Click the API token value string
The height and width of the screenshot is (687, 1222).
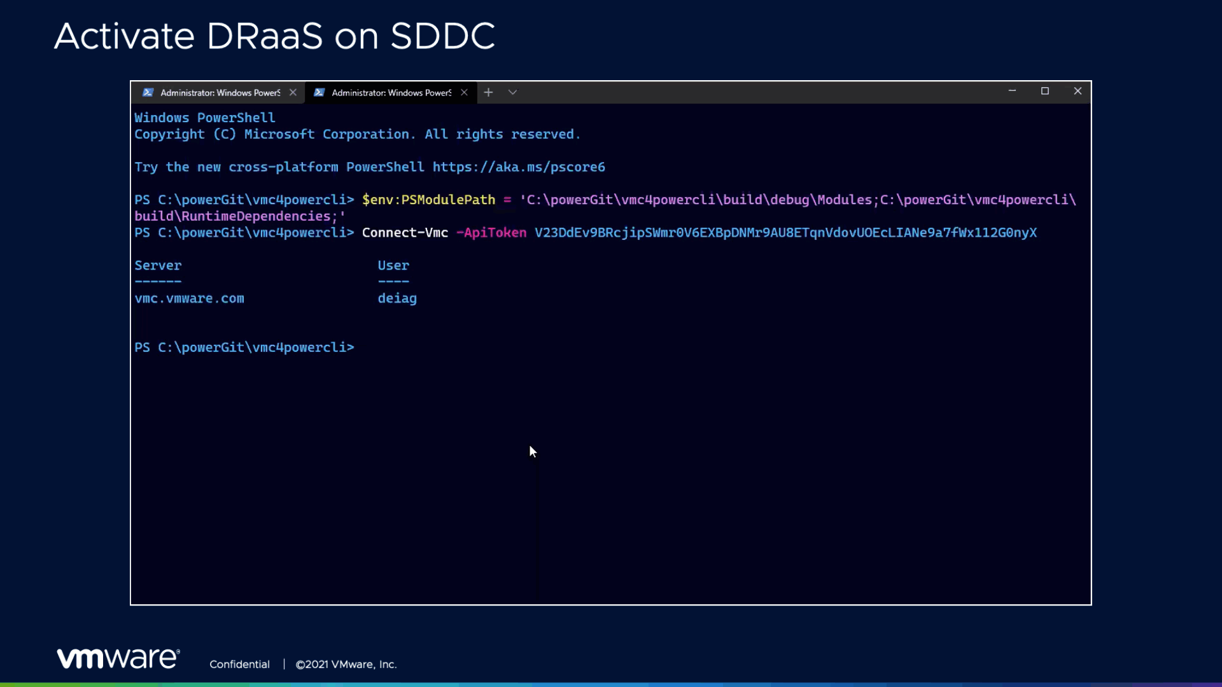click(785, 233)
